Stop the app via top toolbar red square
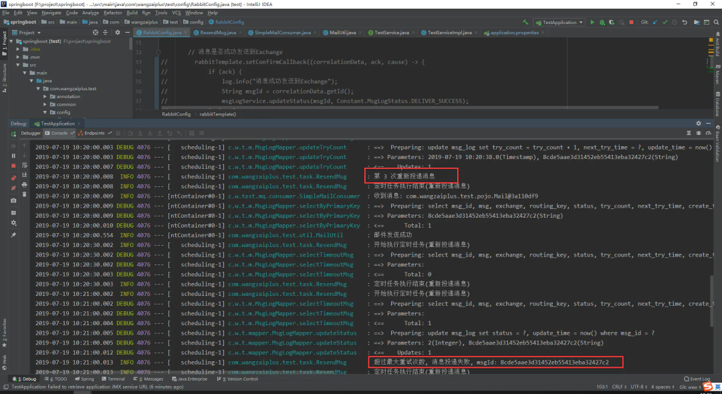Image resolution: width=722 pixels, height=394 pixels. tap(631, 22)
